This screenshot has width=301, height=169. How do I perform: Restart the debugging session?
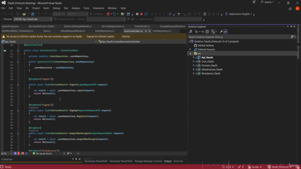click(146, 14)
